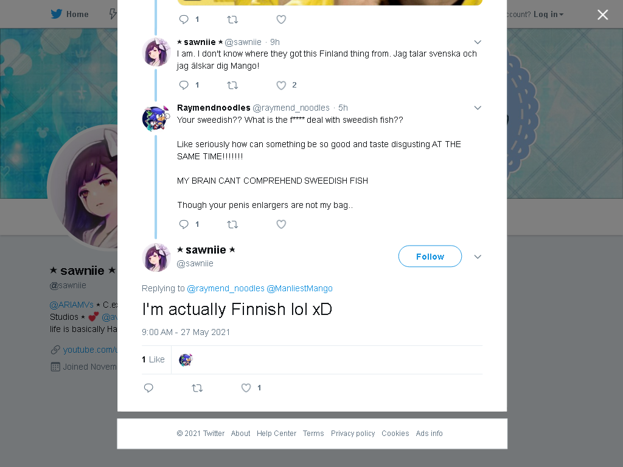
Task: Retweet Raymendnoodles' tweet
Action: tap(232, 224)
